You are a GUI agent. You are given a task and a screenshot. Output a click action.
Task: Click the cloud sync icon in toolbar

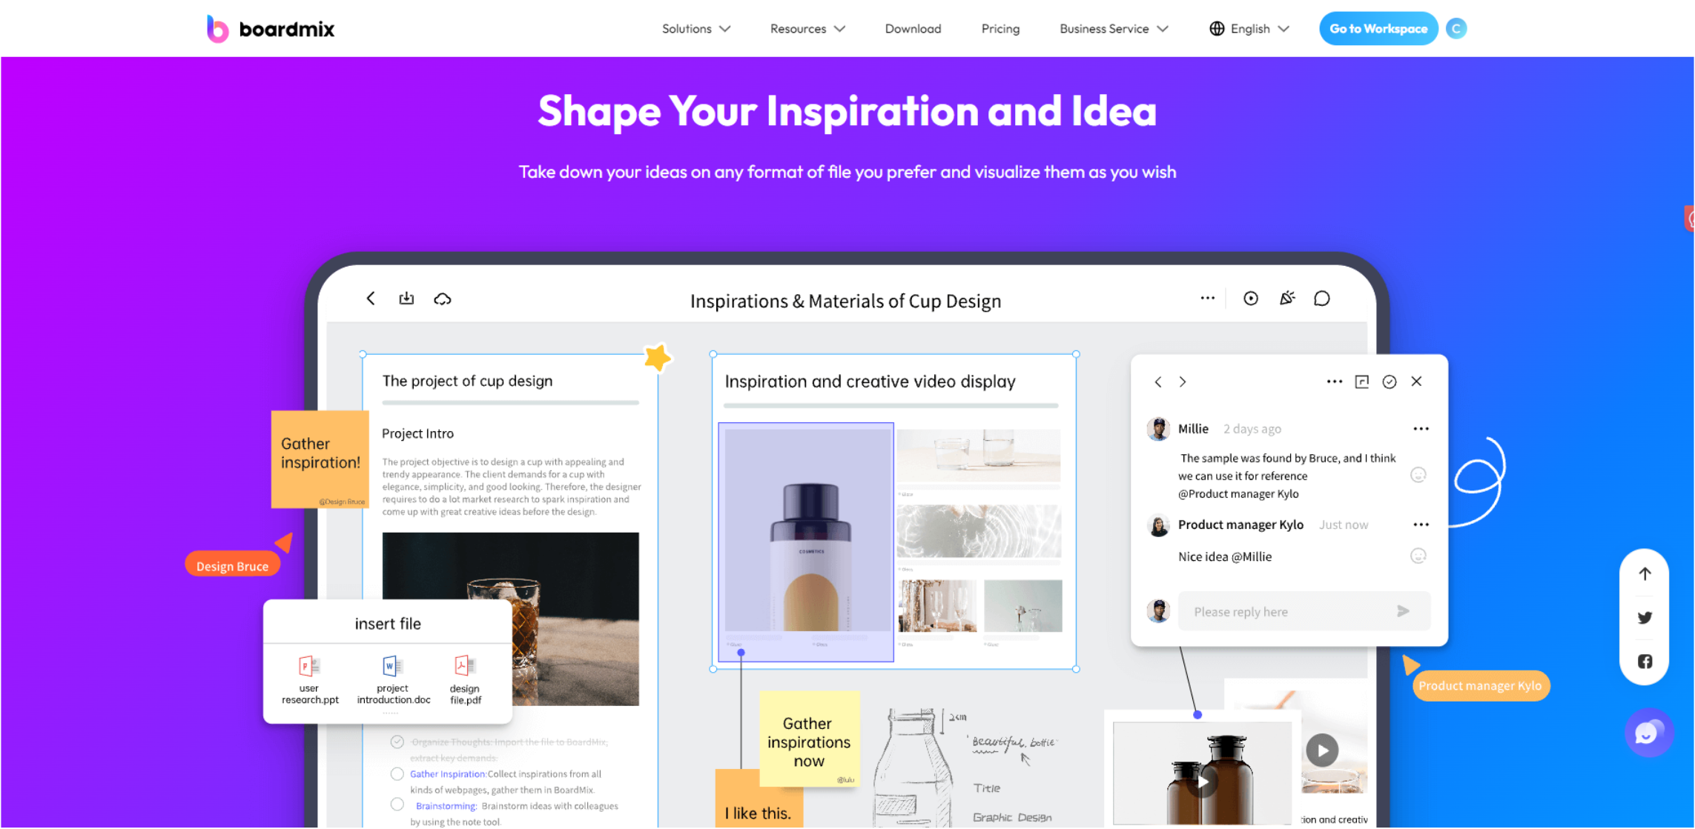pyautogui.click(x=442, y=299)
